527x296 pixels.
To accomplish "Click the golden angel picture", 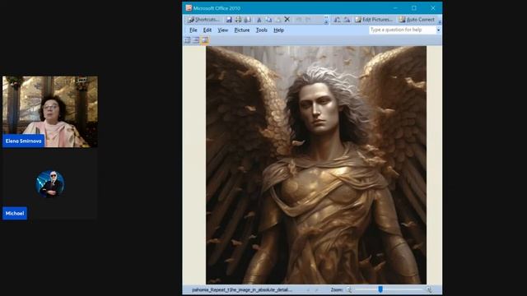I will coord(316,164).
